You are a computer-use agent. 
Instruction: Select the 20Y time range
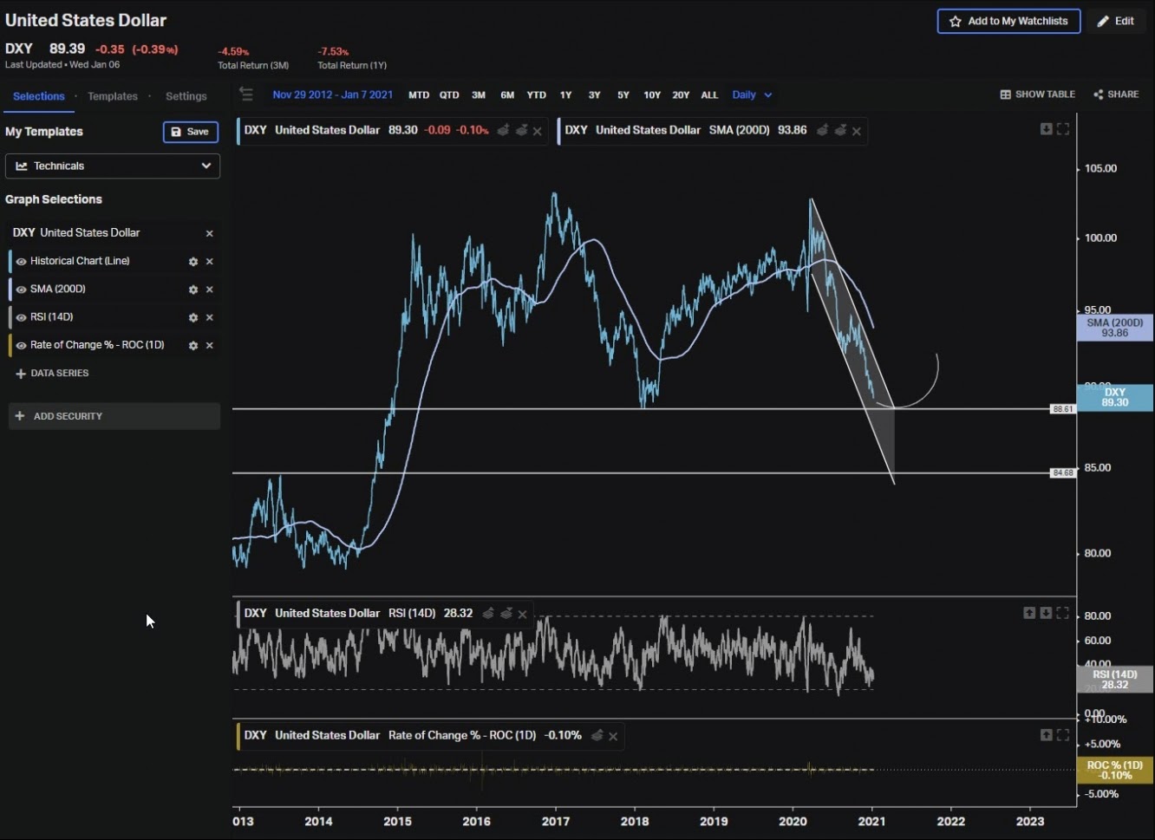coord(681,95)
